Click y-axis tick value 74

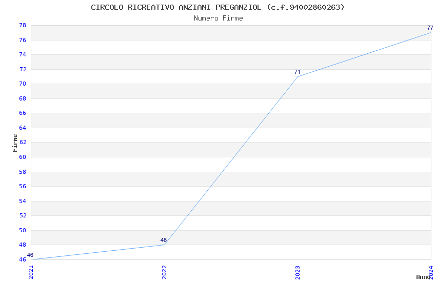pyautogui.click(x=23, y=54)
